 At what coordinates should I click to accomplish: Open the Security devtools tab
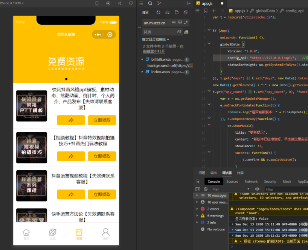click(x=270, y=181)
